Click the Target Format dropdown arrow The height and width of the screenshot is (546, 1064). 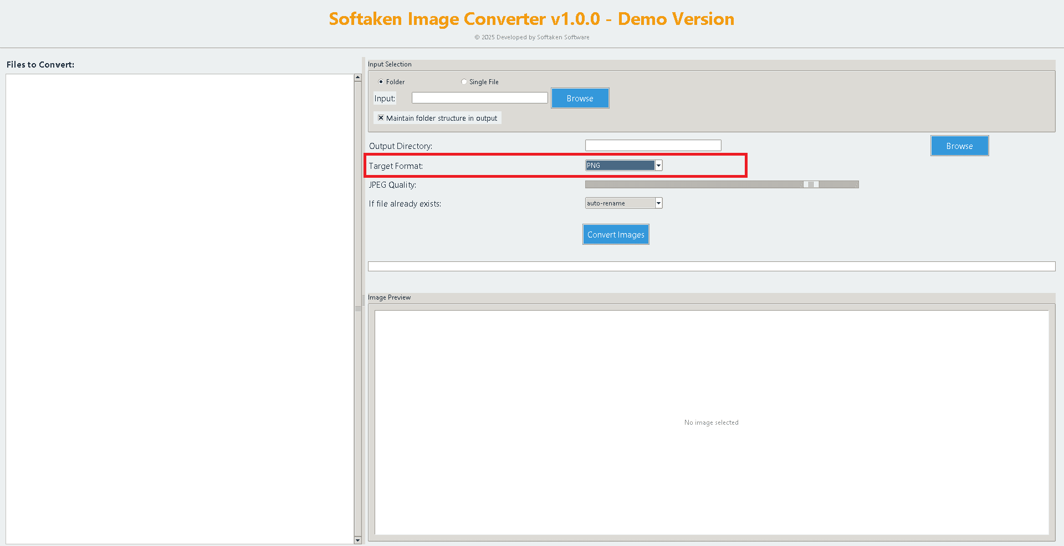pos(659,165)
